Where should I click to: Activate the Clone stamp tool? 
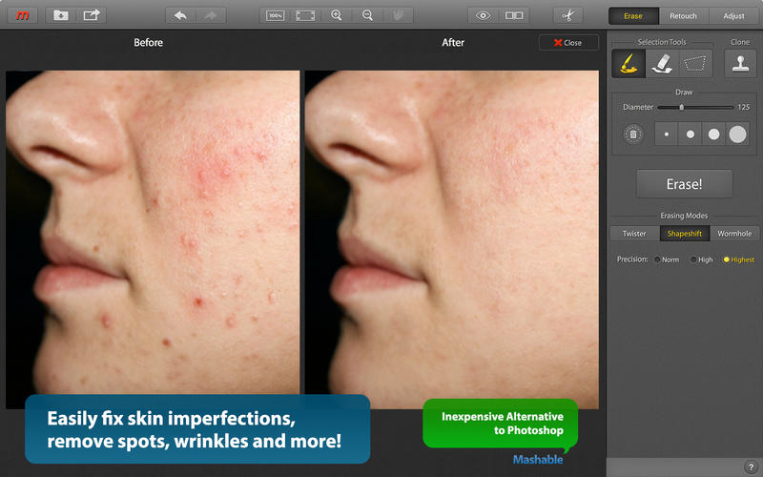tap(740, 63)
